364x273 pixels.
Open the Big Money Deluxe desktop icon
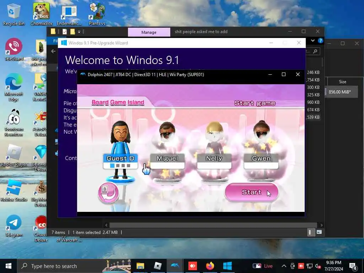(x=40, y=194)
